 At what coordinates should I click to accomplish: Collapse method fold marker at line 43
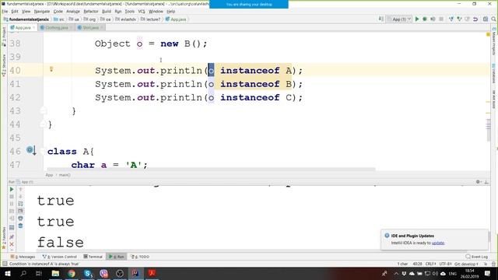pos(44,110)
